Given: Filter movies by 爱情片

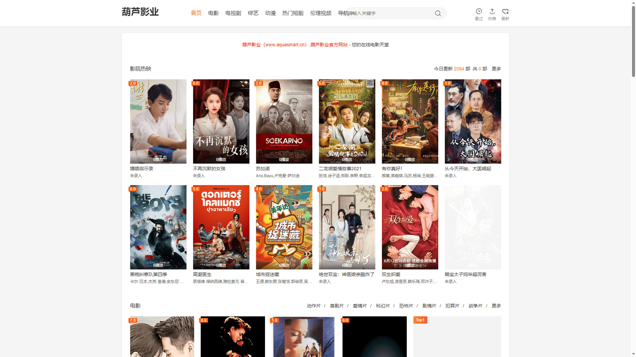Looking at the screenshot, I should coord(360,306).
